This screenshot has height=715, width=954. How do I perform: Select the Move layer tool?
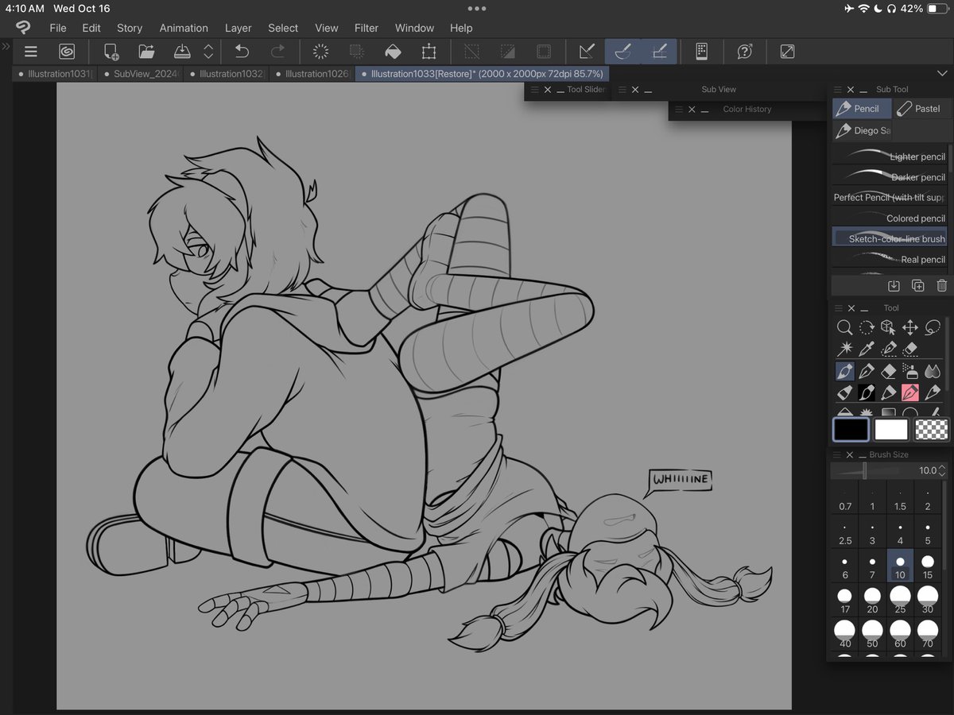coord(910,327)
